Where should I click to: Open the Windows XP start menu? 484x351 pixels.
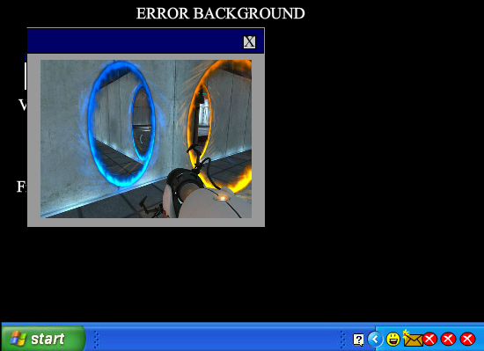(43, 339)
